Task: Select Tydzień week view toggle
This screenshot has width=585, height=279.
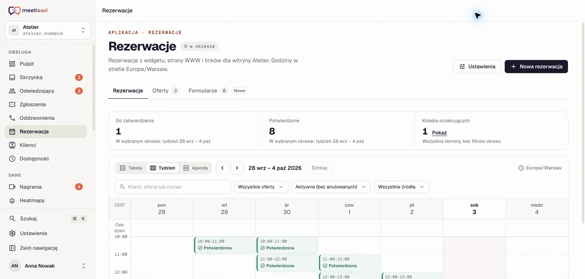Action: tap(162, 168)
